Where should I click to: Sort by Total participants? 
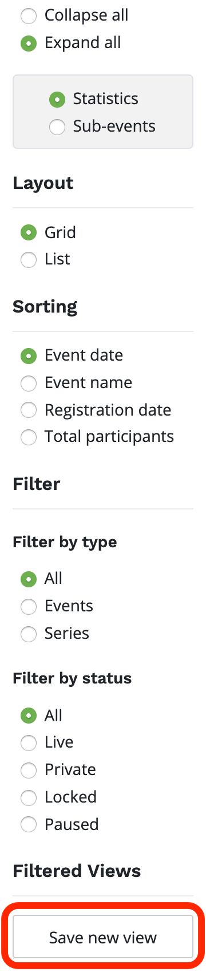[29, 437]
